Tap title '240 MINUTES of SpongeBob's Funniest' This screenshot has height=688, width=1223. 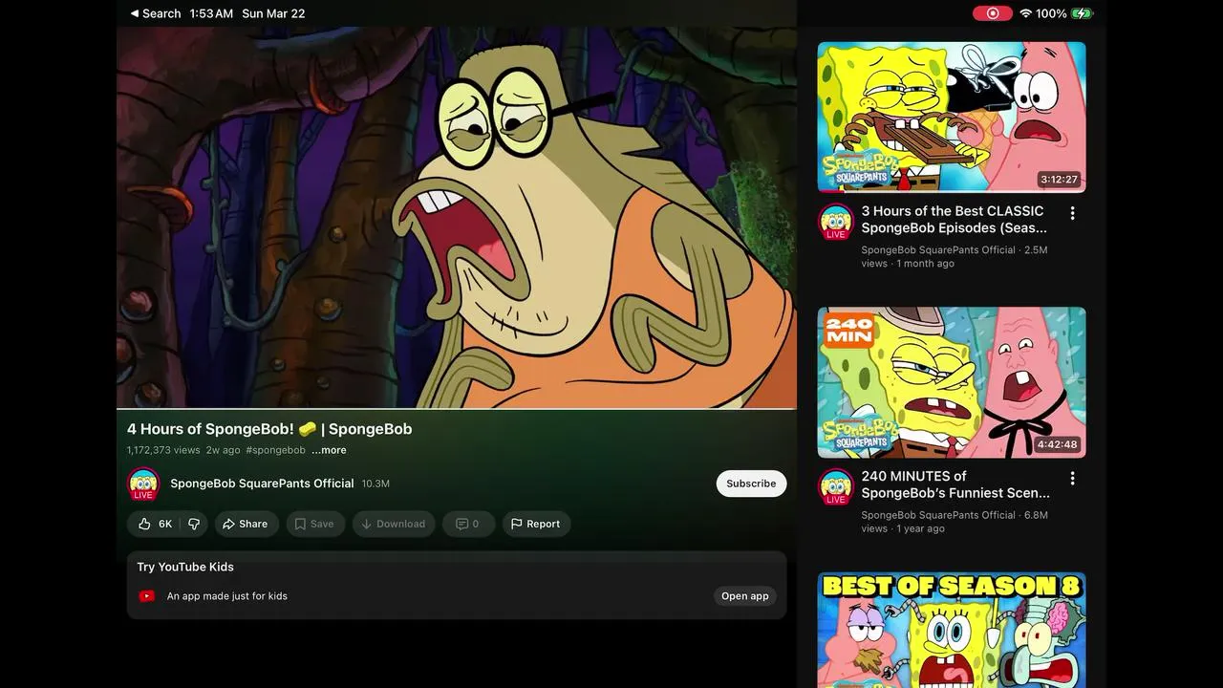(x=955, y=484)
